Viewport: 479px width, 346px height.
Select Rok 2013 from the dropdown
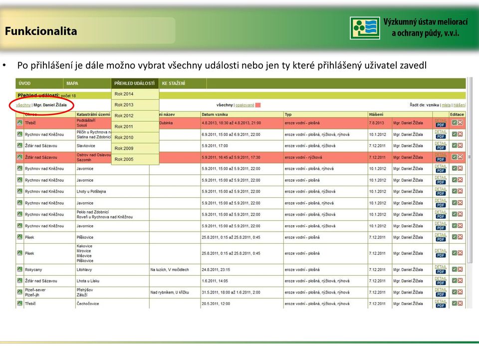point(135,105)
